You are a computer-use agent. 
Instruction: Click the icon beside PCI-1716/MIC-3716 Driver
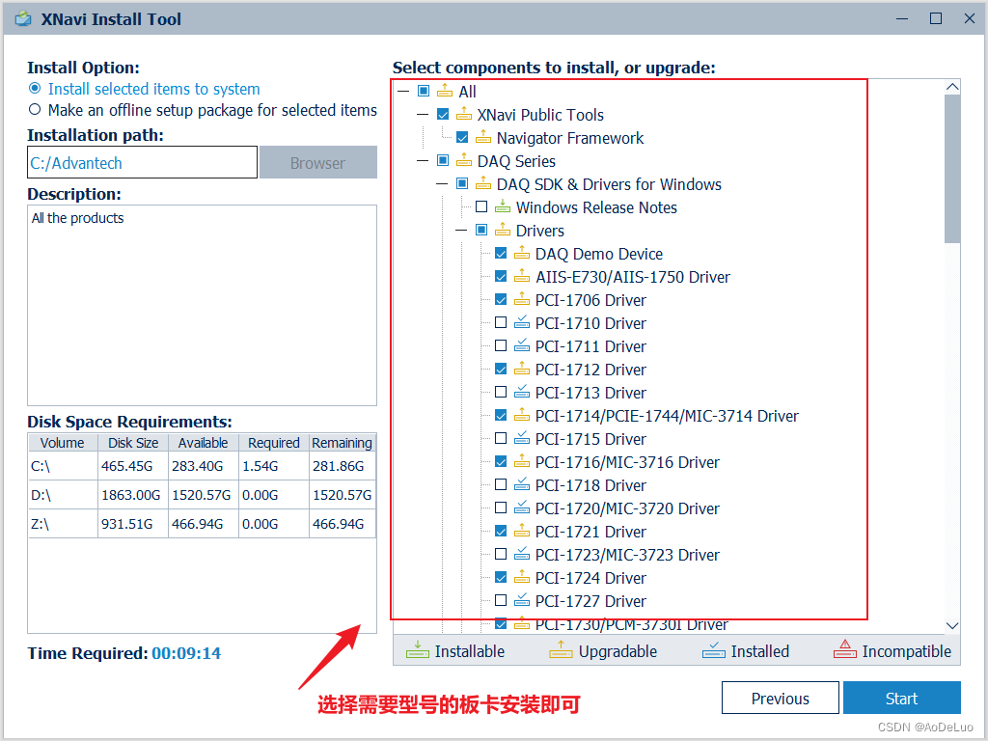point(522,461)
